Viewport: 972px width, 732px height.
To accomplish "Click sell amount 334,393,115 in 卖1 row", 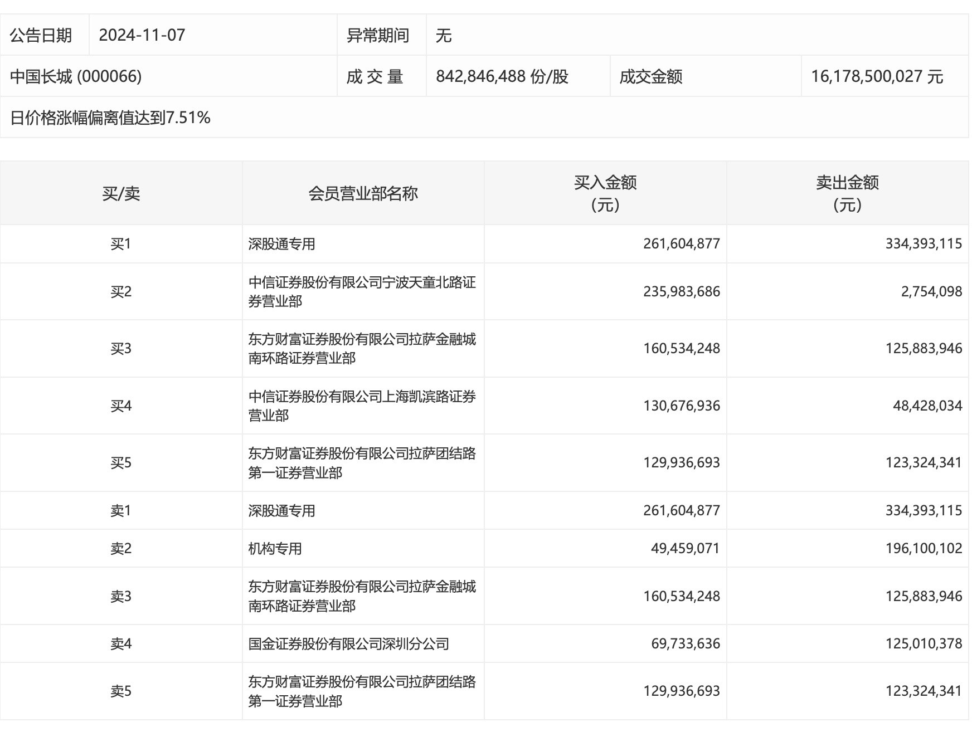I will point(924,510).
